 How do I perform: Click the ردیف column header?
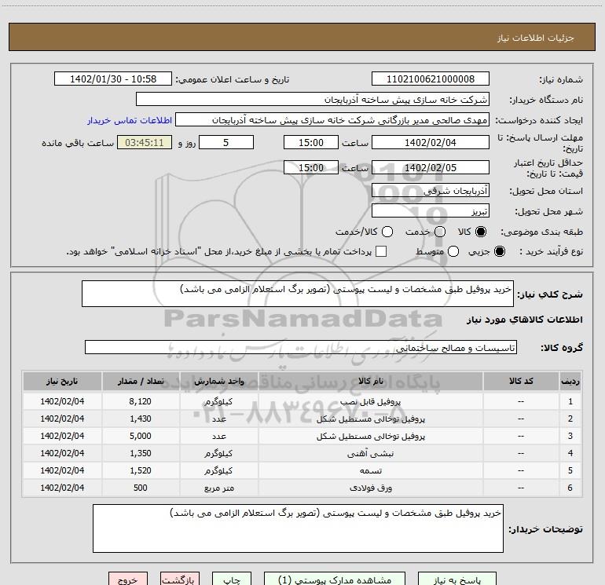pos(570,381)
